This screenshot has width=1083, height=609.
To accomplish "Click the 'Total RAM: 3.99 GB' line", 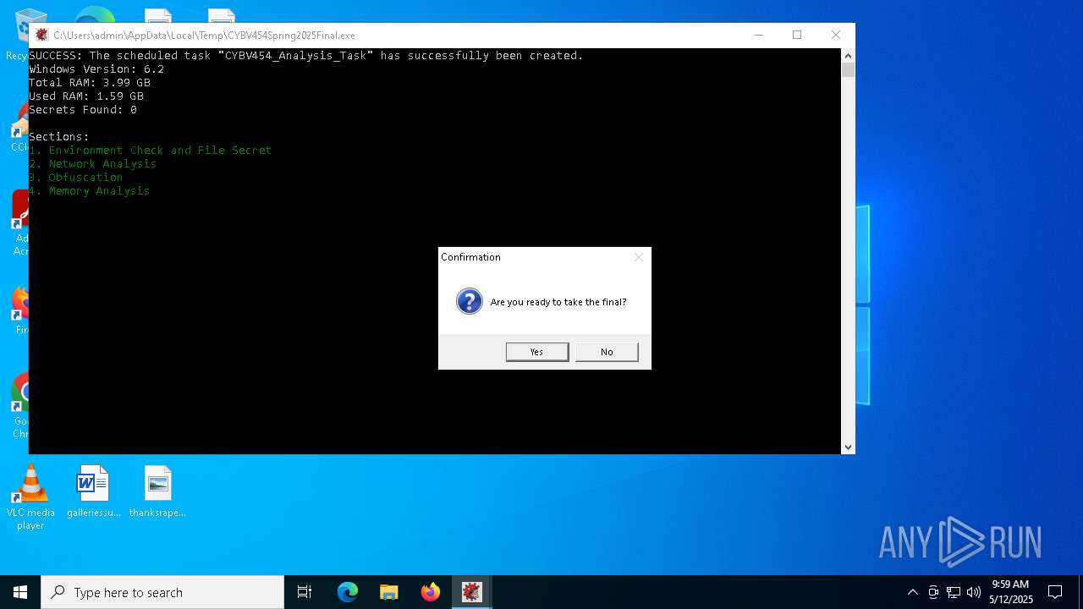I will (x=90, y=83).
